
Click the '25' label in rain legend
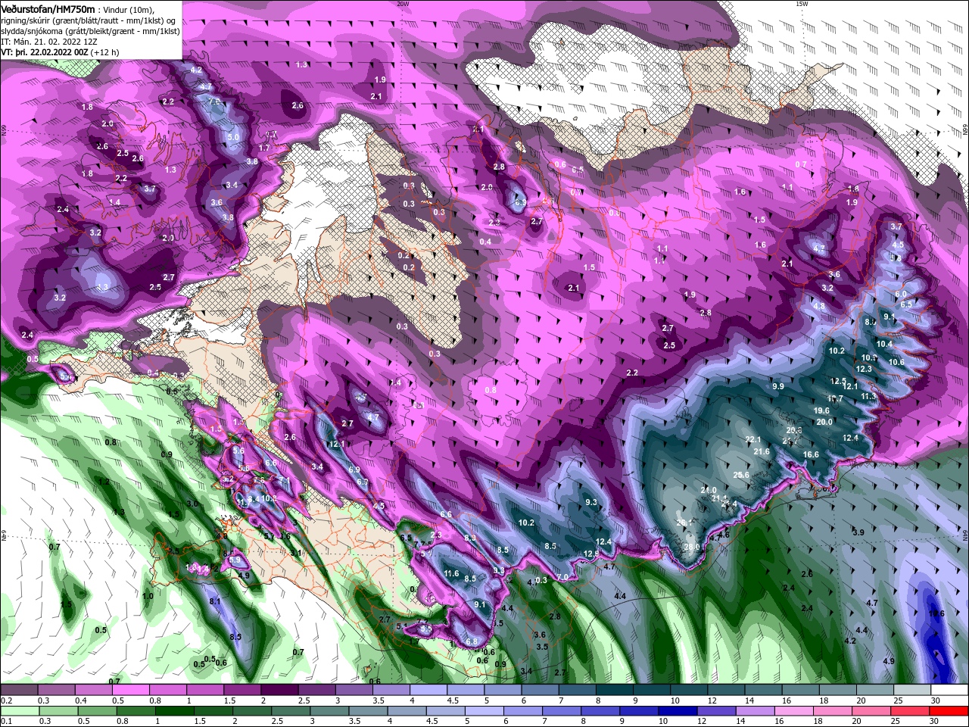point(897,722)
